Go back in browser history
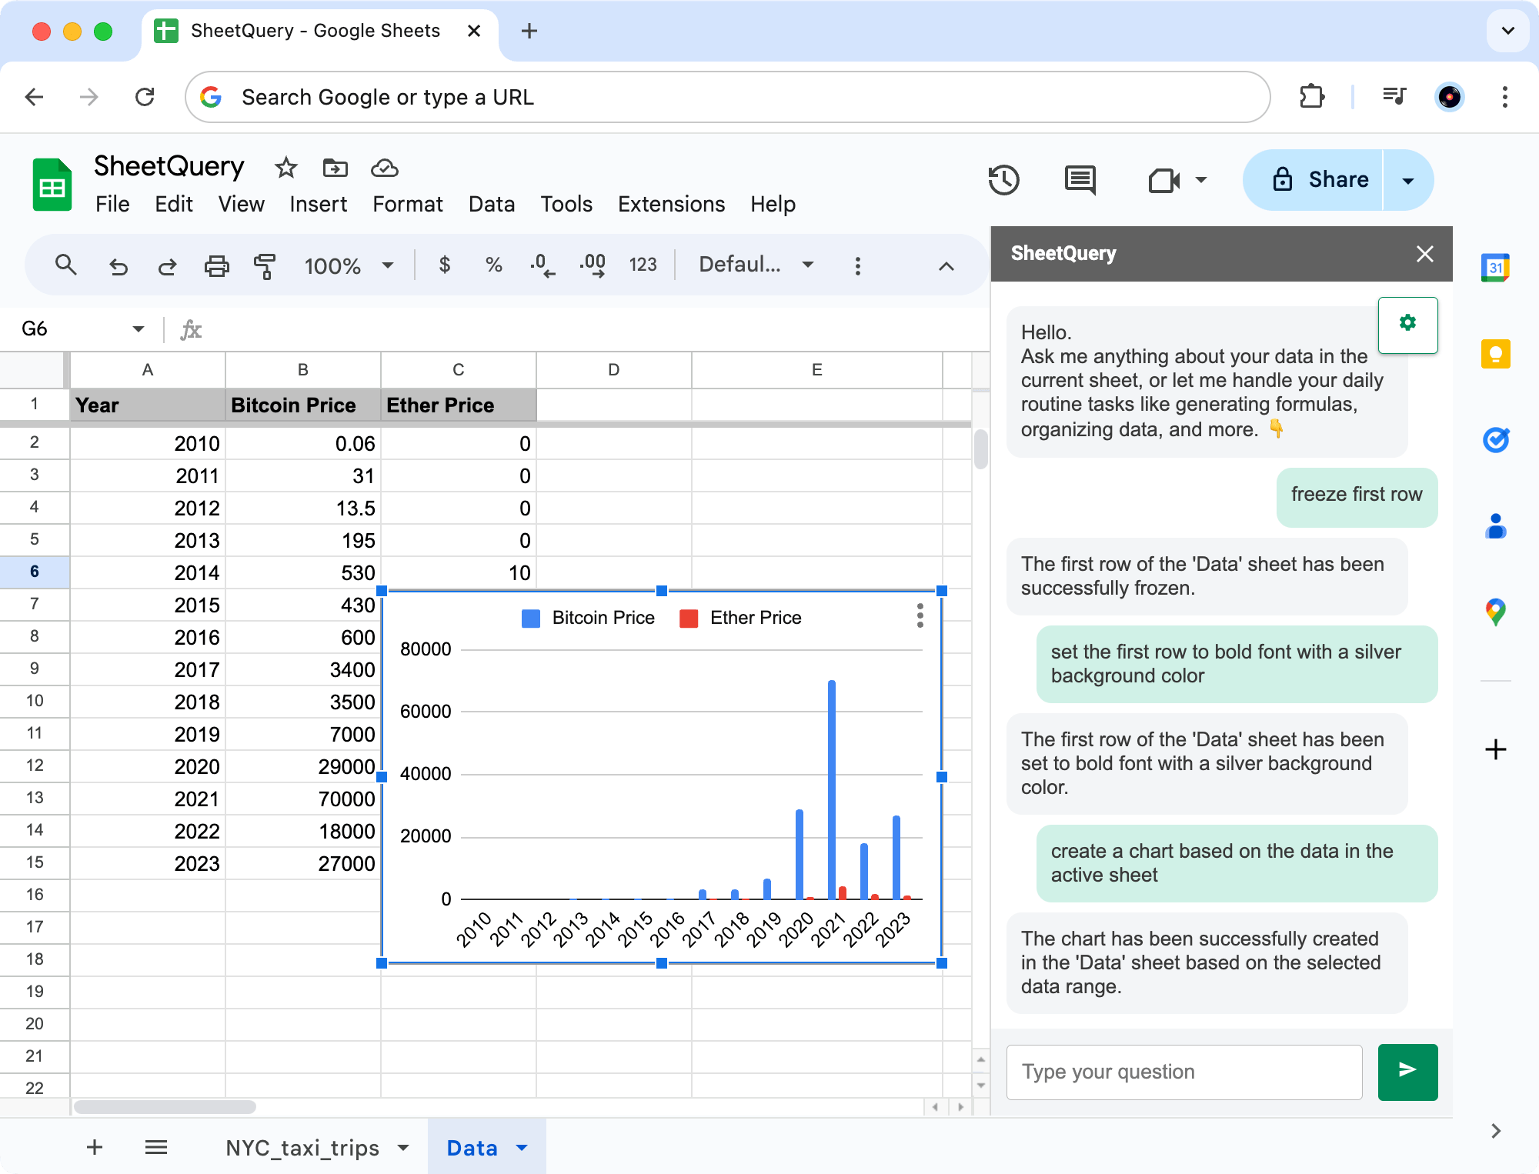This screenshot has width=1539, height=1174. click(x=34, y=97)
